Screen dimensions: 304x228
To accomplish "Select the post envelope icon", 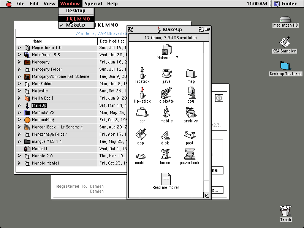I will 190,135.
